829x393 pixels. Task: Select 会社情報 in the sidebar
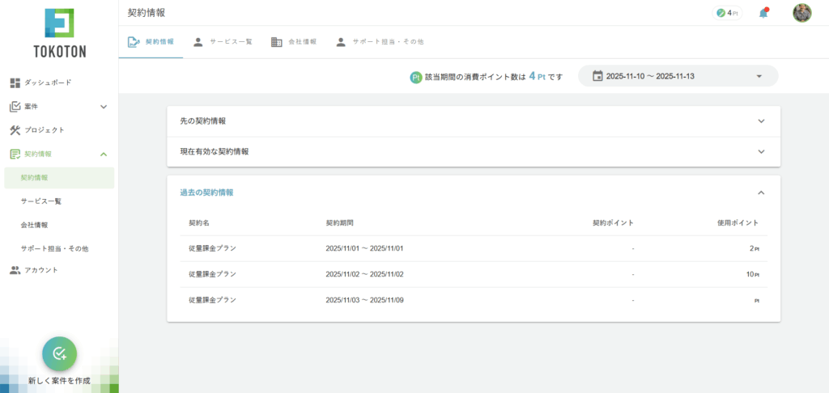tap(34, 225)
